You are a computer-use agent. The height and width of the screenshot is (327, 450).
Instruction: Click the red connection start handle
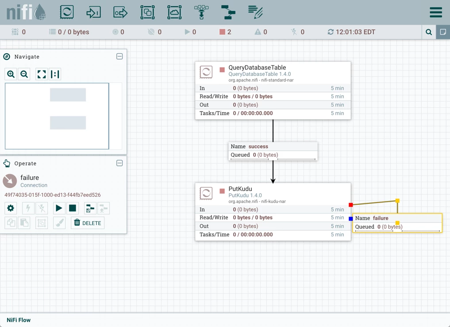point(351,205)
